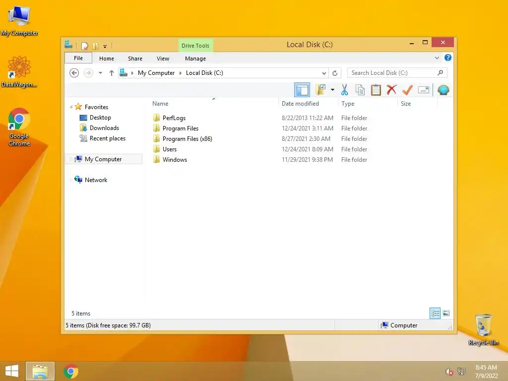
Task: Expand the arrow before My Computer breadcrumb
Action: point(132,73)
